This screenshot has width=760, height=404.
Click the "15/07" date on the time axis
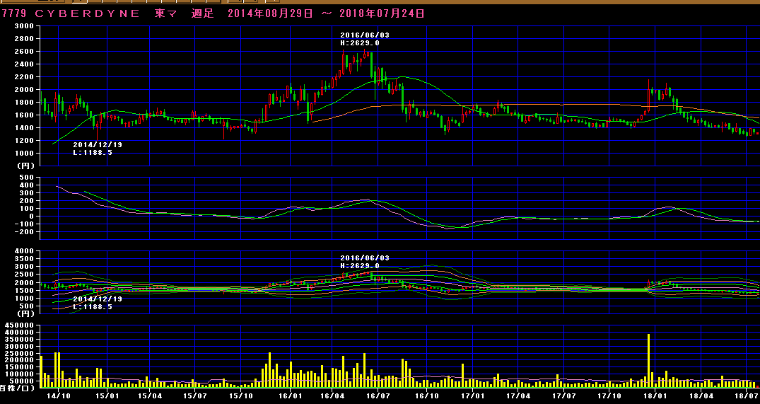pyautogui.click(x=194, y=396)
